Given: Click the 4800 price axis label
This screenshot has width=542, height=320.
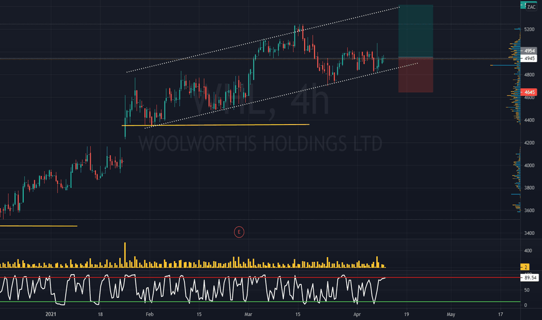Looking at the screenshot, I should [x=529, y=74].
